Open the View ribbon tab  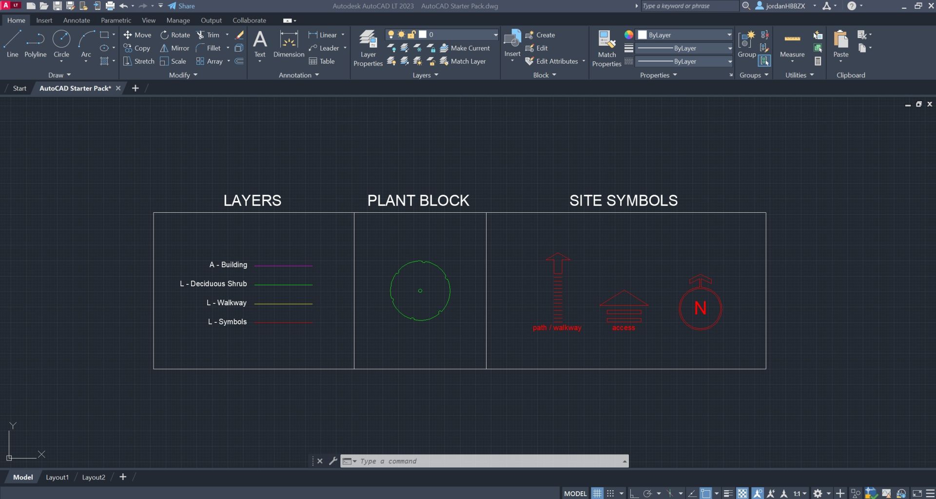pyautogui.click(x=149, y=20)
